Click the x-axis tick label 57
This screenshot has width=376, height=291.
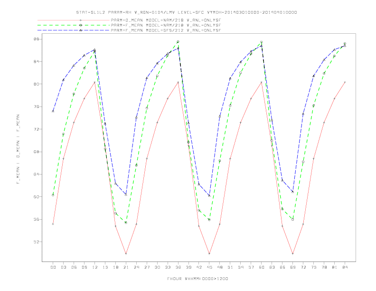[x=251, y=267]
